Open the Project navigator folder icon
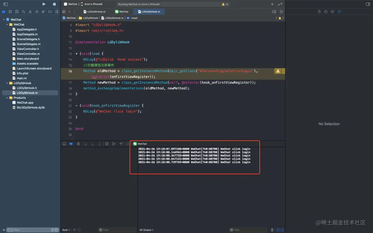 [4, 11]
